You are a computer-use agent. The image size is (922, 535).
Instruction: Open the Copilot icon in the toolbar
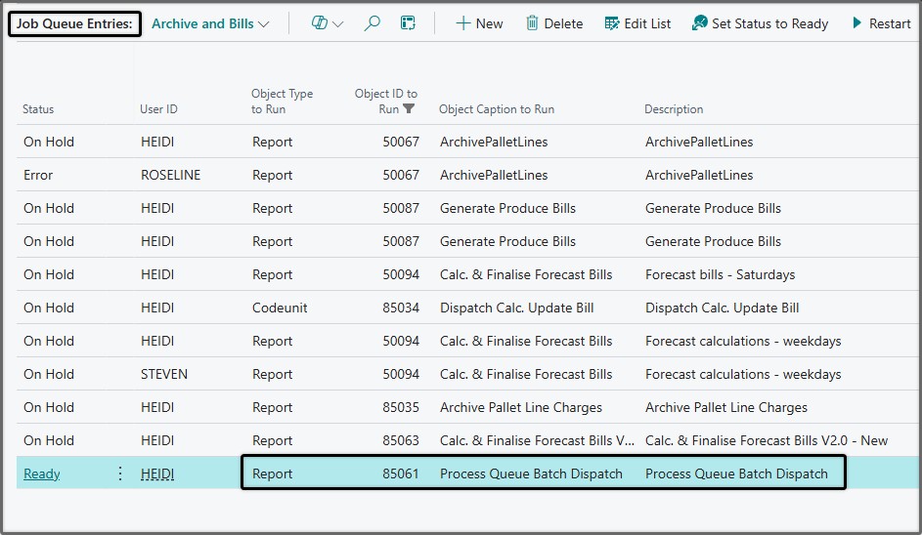pos(319,23)
